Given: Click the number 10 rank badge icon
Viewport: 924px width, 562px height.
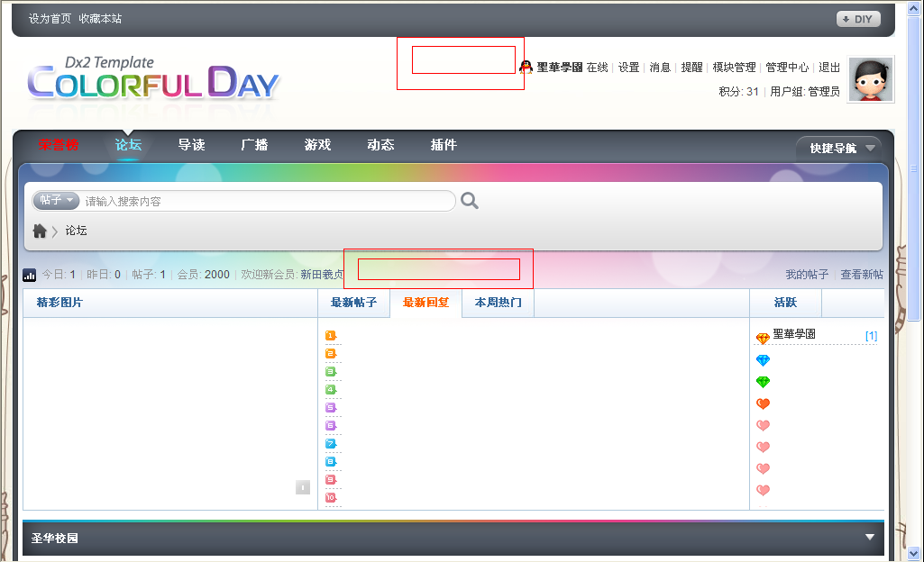Looking at the screenshot, I should click(x=331, y=496).
